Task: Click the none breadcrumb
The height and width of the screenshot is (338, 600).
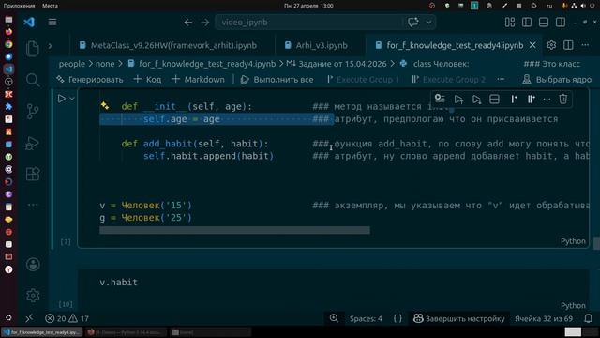Action: (x=105, y=64)
